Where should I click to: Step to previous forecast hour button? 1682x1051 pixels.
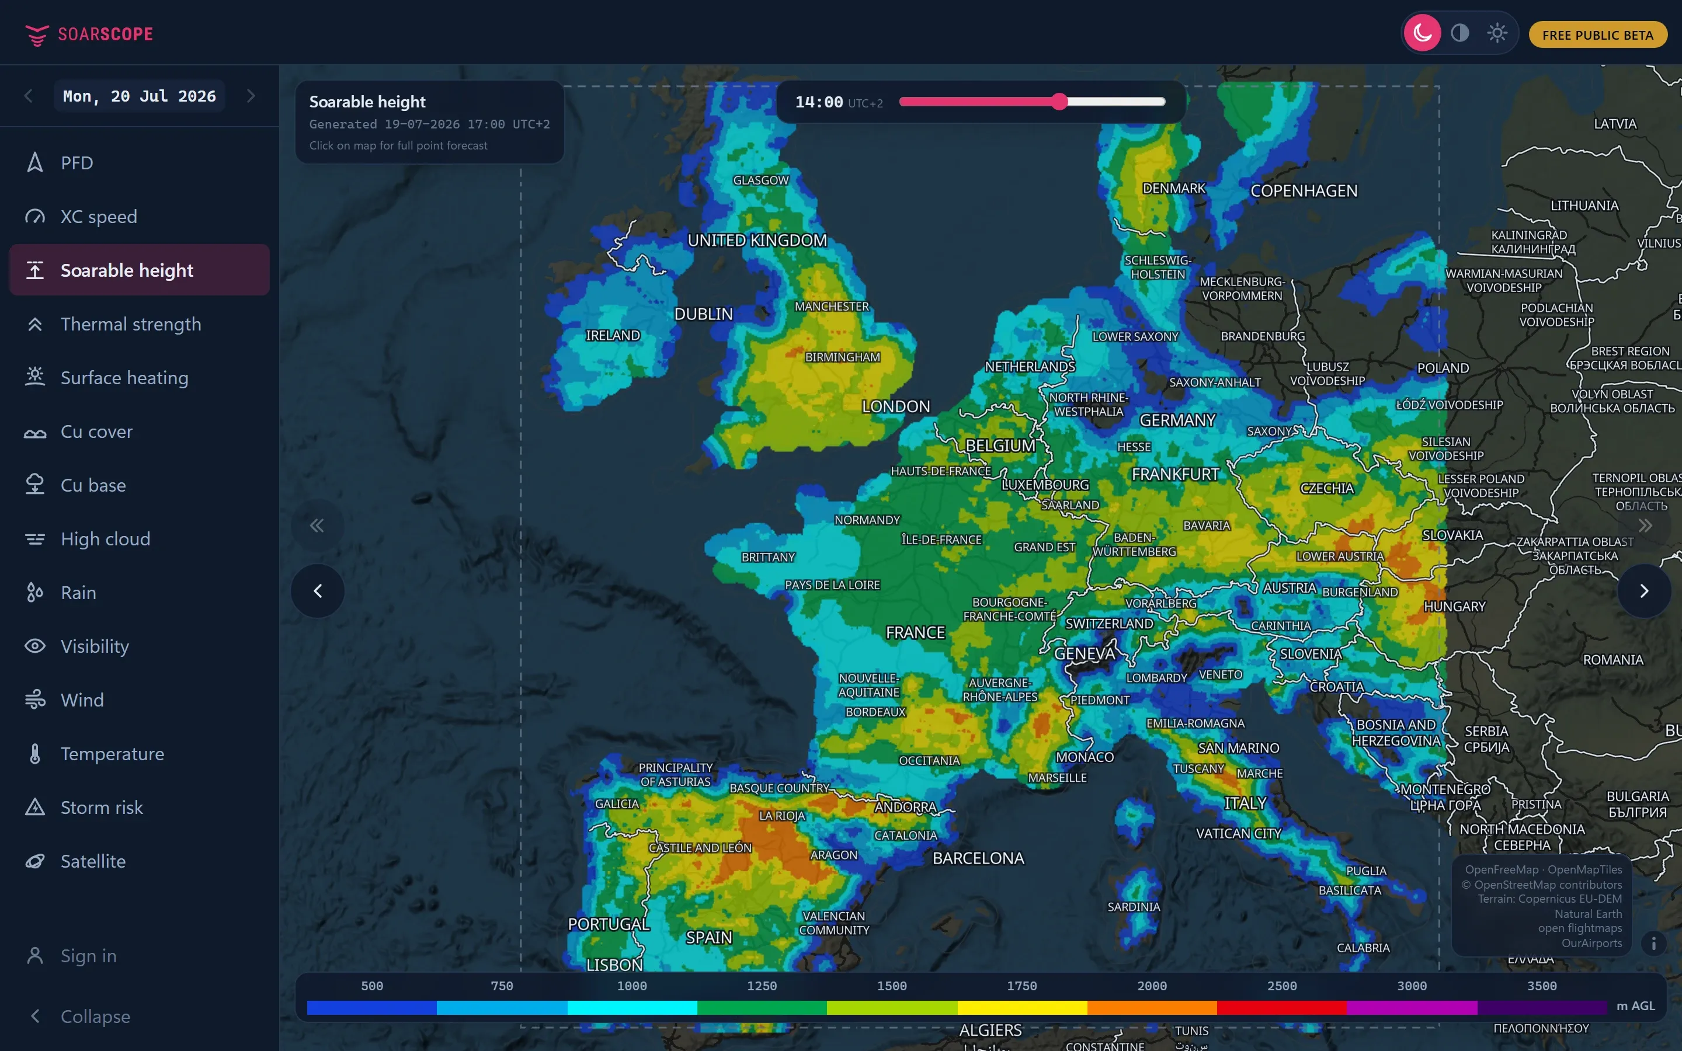pos(318,591)
